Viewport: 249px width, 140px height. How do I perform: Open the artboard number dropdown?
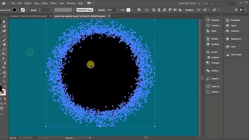point(40,138)
